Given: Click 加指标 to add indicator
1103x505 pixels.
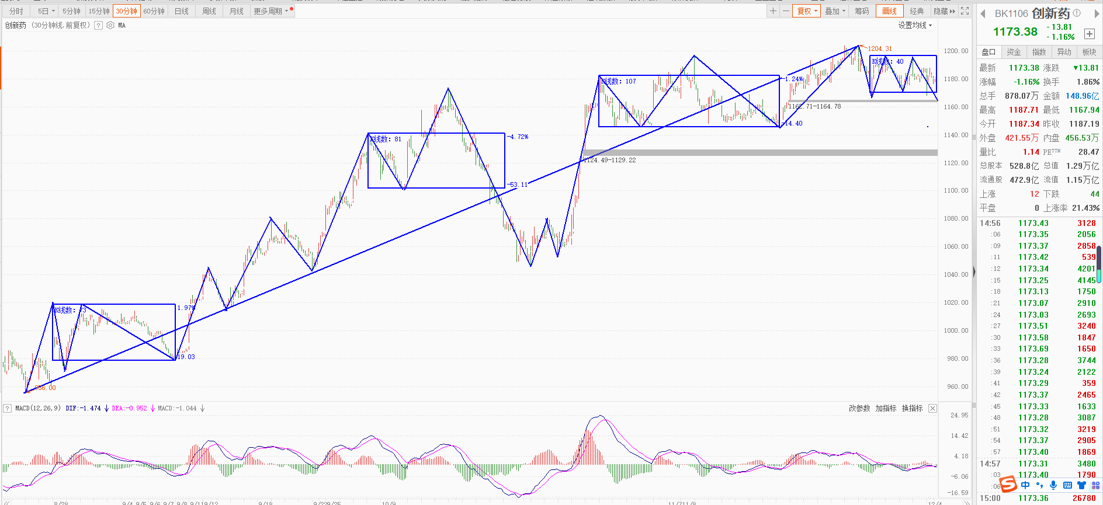Looking at the screenshot, I should click(x=886, y=408).
